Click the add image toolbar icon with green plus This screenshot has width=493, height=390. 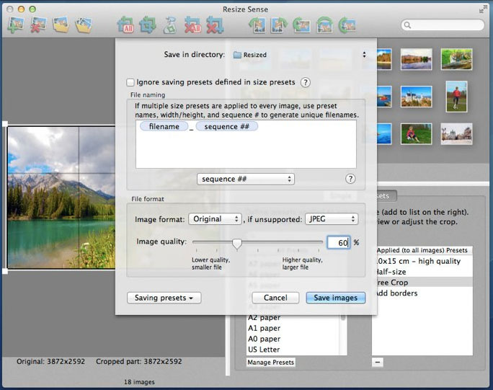coord(16,25)
